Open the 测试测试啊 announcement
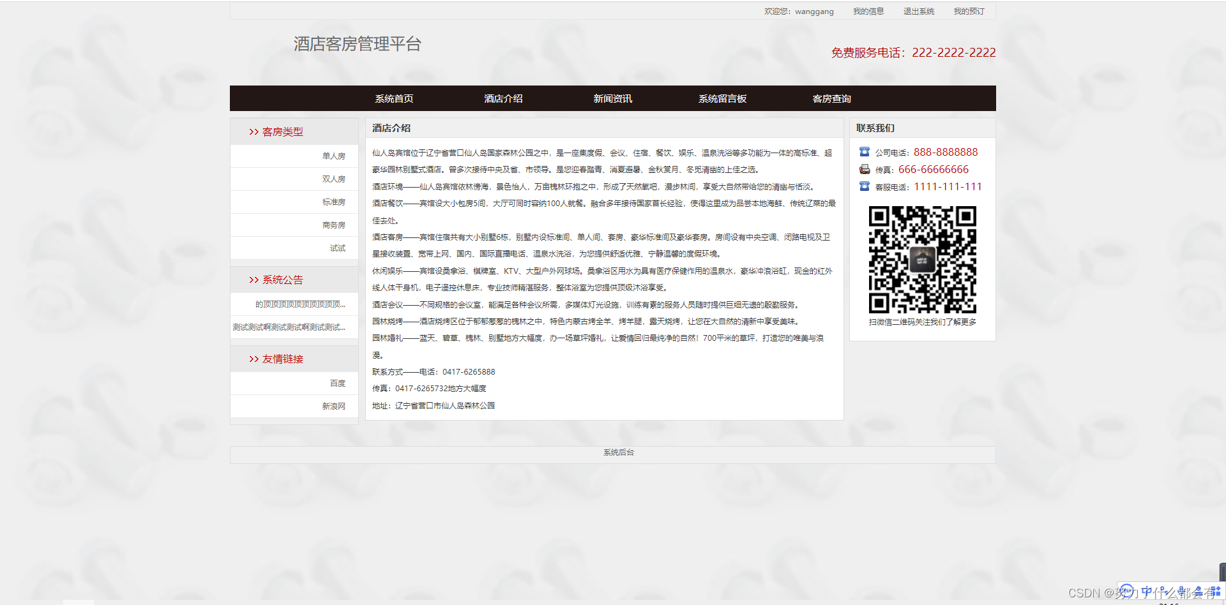Screen dimensions: 1226x605 click(289, 327)
